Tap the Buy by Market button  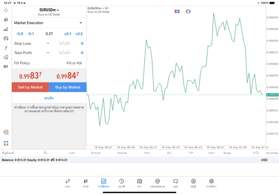point(68,87)
